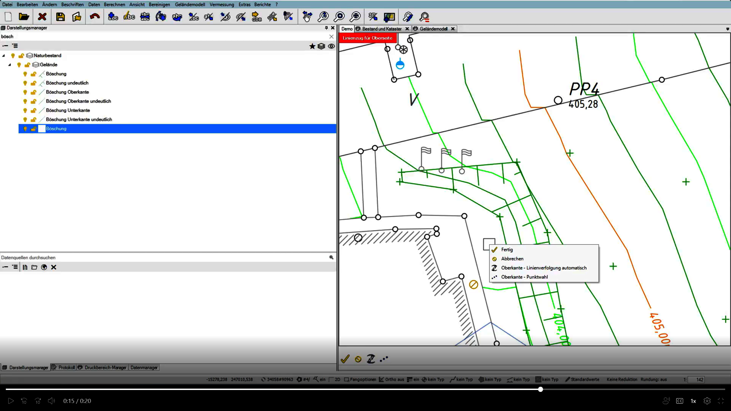Collapse the Naturbestand tree node
The height and width of the screenshot is (411, 731).
point(4,56)
